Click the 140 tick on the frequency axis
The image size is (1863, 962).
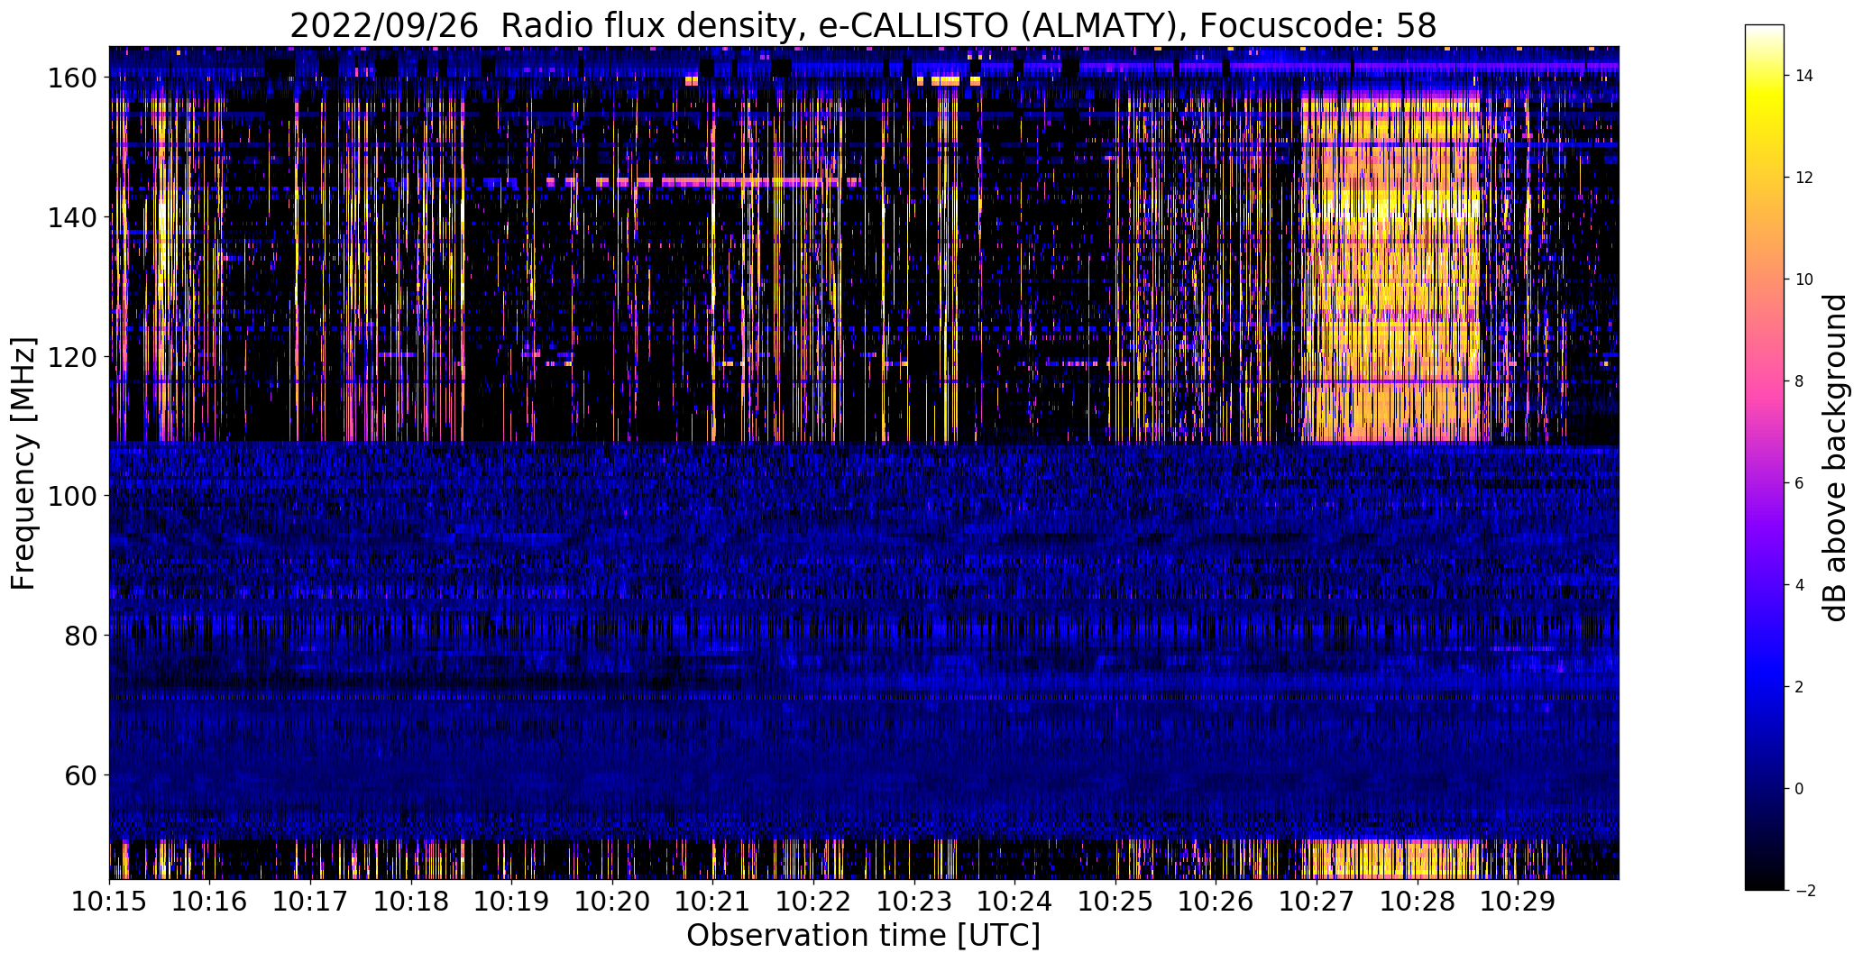point(74,218)
